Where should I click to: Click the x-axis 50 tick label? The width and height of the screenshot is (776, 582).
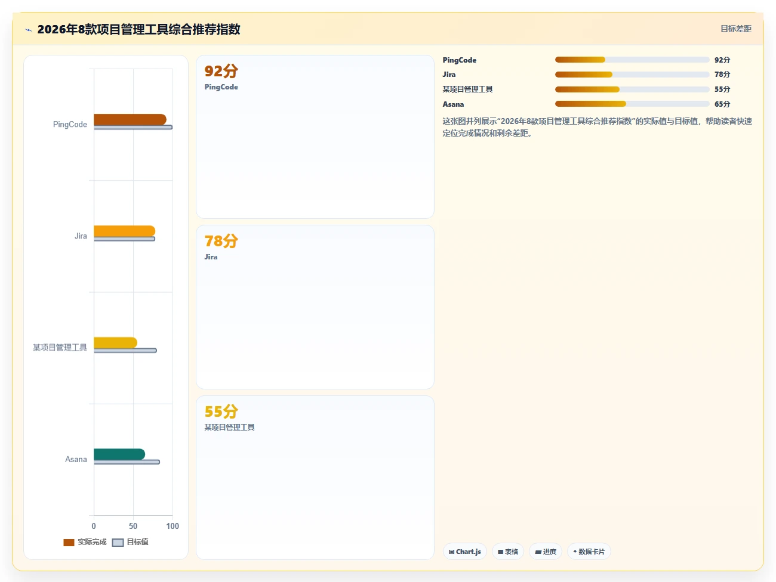click(x=133, y=526)
